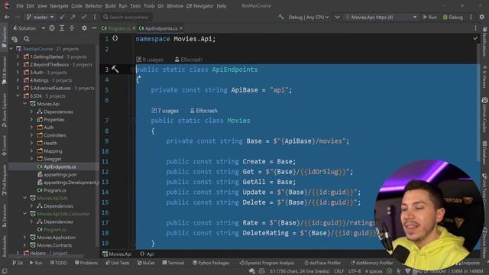
Task: Open the Unit Tests tool window
Action: pyautogui.click(x=118, y=263)
